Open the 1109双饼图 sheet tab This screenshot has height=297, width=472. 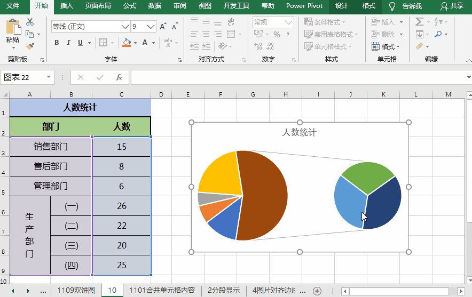(76, 291)
